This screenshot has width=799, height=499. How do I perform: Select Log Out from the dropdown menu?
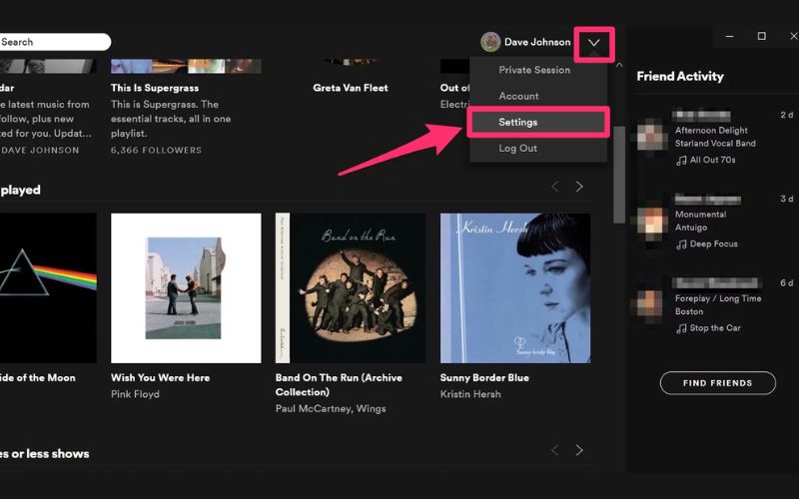click(517, 148)
